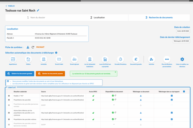This screenshot has width=193, height=128.
Task: Open Plus de sélections personnalisées menu
Action: (167, 59)
